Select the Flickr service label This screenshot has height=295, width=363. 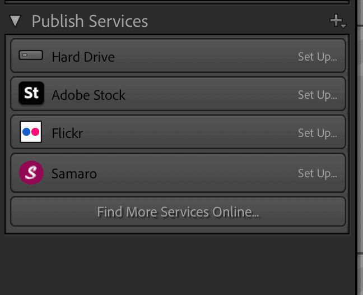pos(67,133)
